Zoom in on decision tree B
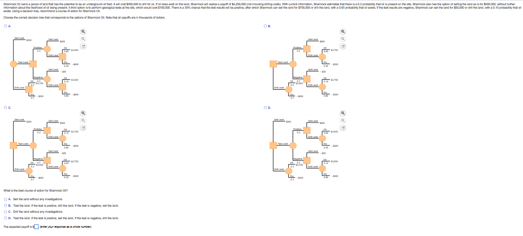523x236 pixels. click(343, 31)
